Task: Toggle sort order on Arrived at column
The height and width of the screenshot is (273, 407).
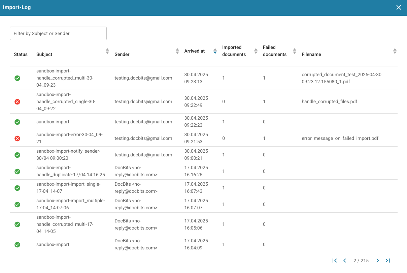Action: [x=215, y=51]
